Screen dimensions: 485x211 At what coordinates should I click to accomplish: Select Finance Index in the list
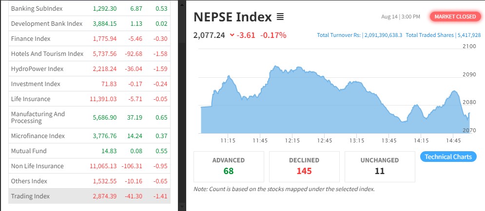coord(31,39)
